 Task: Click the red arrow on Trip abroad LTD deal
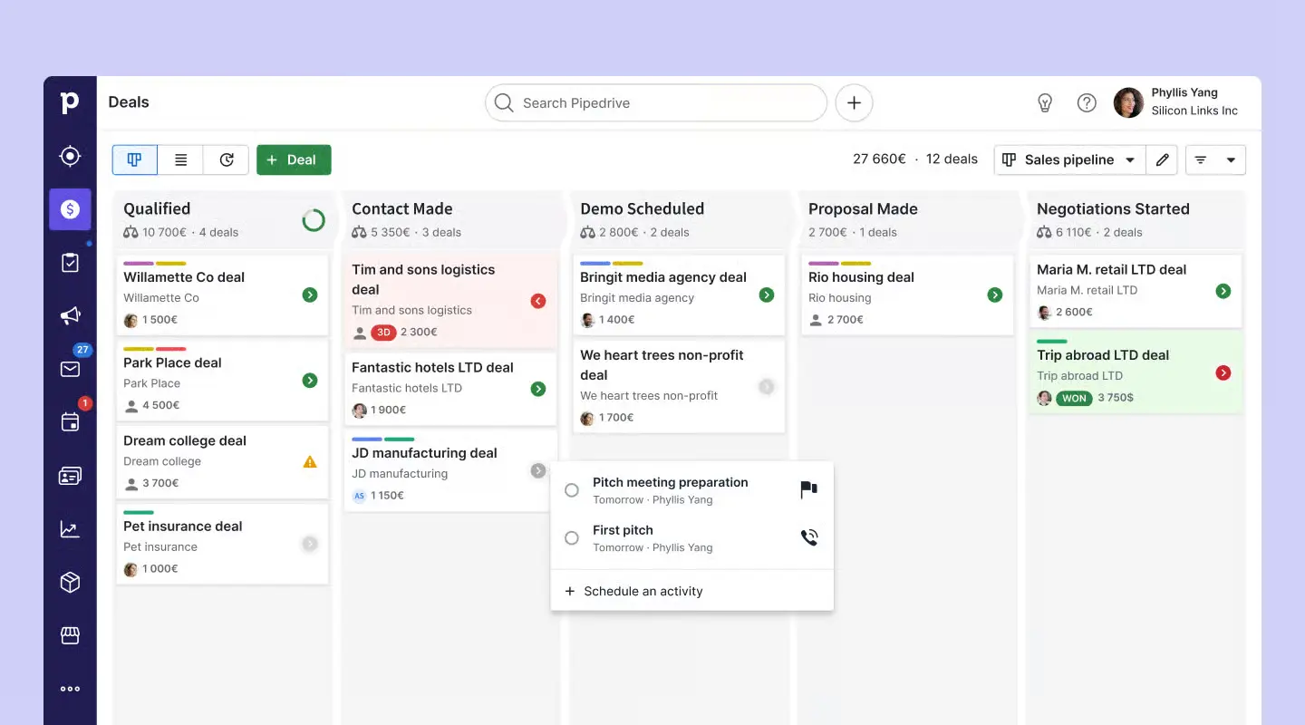(x=1223, y=372)
